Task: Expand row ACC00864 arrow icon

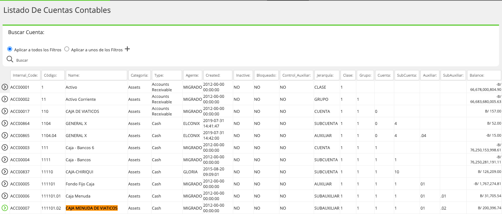Action: point(5,123)
